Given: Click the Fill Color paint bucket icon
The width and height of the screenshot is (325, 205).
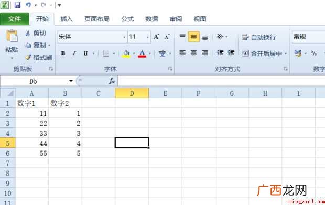Looking at the screenshot, I should click(x=126, y=53).
